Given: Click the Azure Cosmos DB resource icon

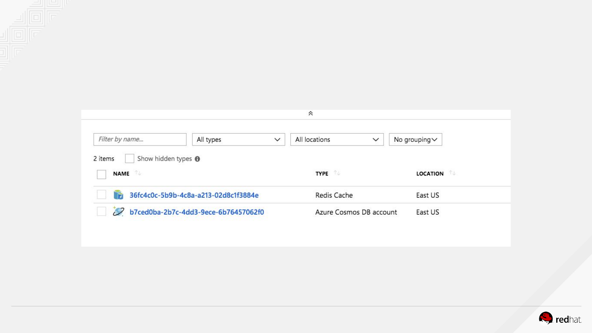Looking at the screenshot, I should click(118, 212).
